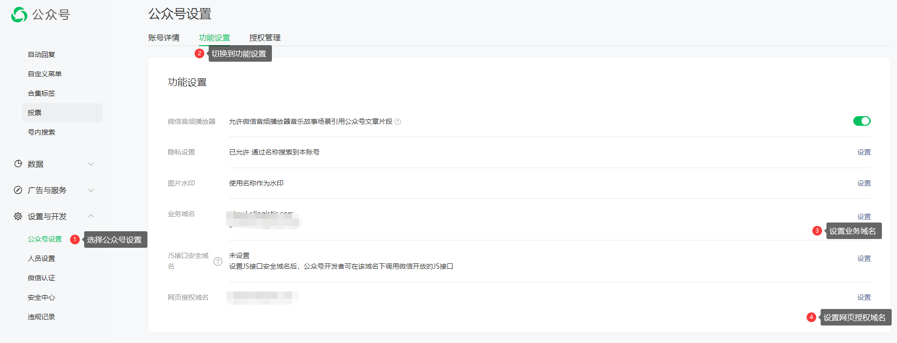Click 设置 for 网页授权域名 row
Image resolution: width=897 pixels, height=343 pixels.
pos(863,297)
